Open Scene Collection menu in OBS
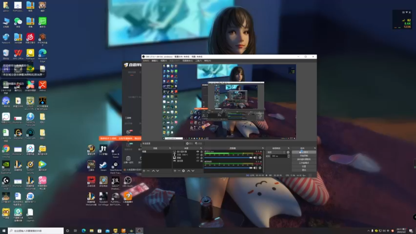This screenshot has height=234, width=416. [187, 61]
